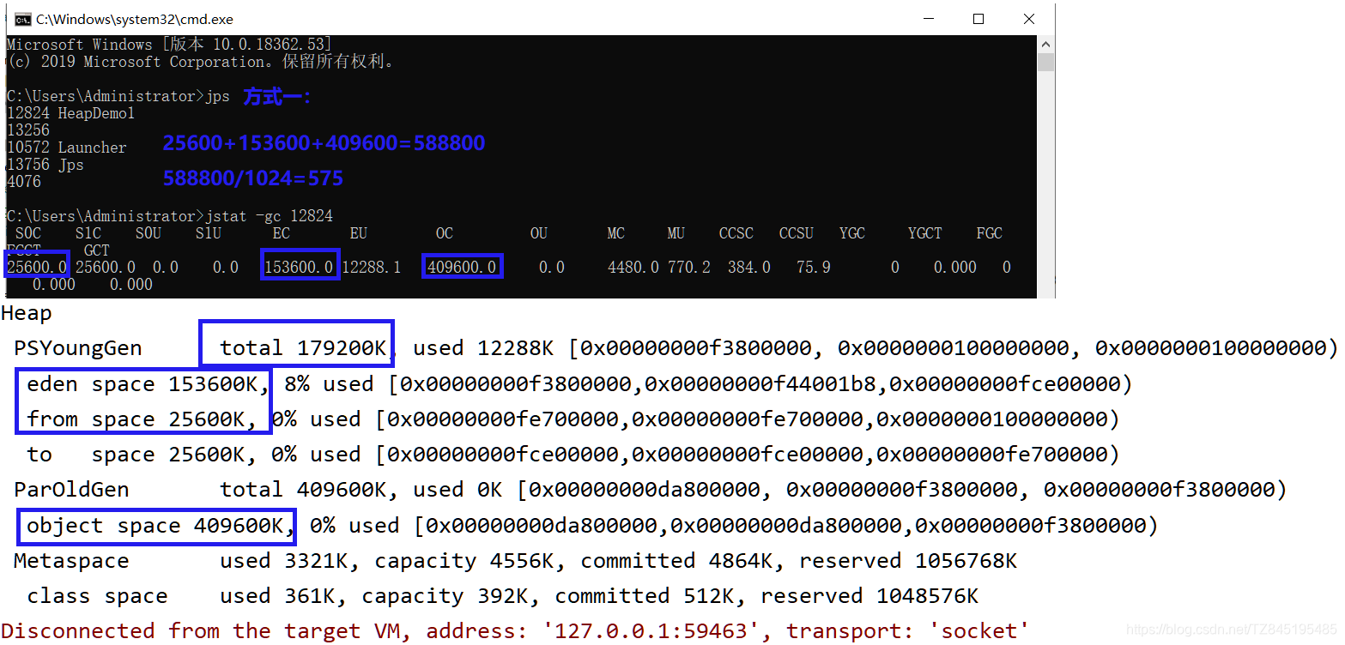Click the 'Heap' line in console output
This screenshot has width=1345, height=645.
27,314
